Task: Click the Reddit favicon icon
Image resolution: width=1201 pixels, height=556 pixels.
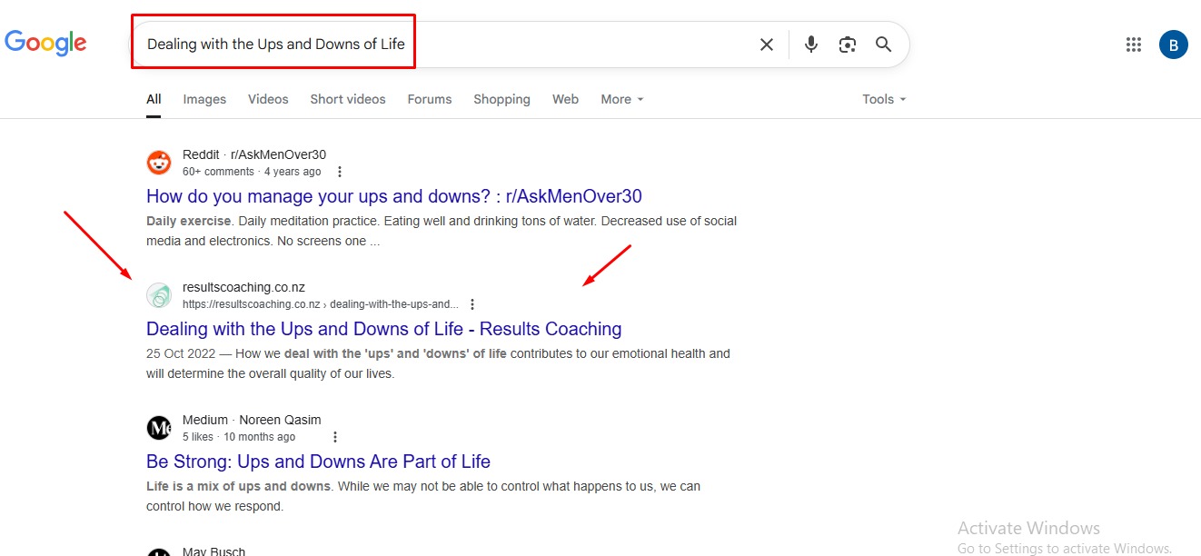Action: (x=159, y=163)
